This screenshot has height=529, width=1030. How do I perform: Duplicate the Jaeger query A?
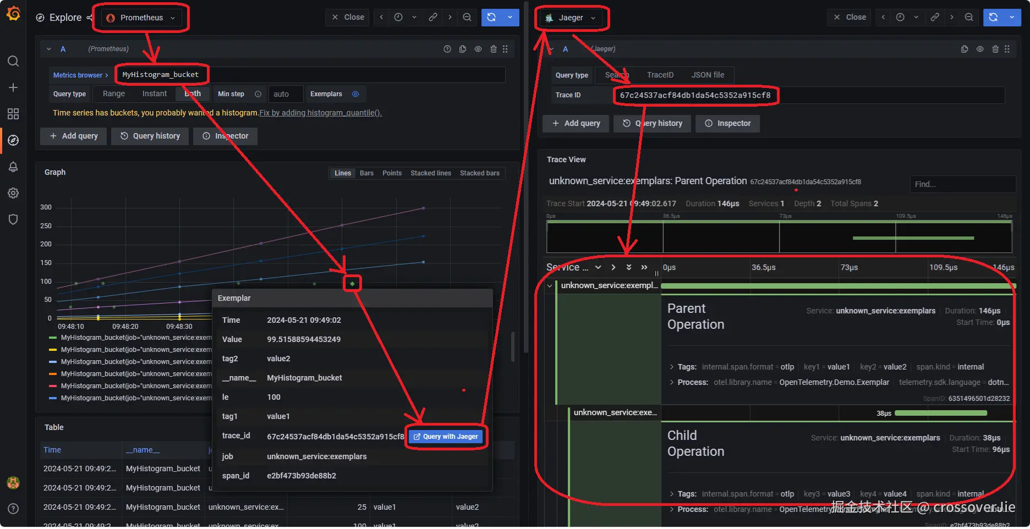965,49
